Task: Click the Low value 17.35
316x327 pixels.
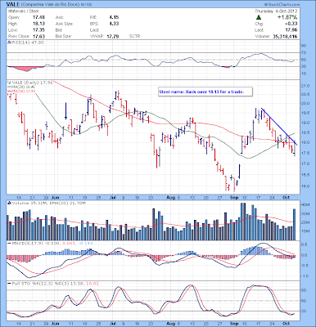Action: coord(39,30)
